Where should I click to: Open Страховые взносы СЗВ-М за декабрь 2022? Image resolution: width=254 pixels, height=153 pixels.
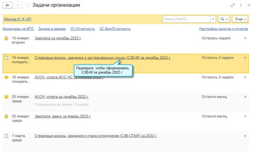pyautogui.click(x=103, y=58)
